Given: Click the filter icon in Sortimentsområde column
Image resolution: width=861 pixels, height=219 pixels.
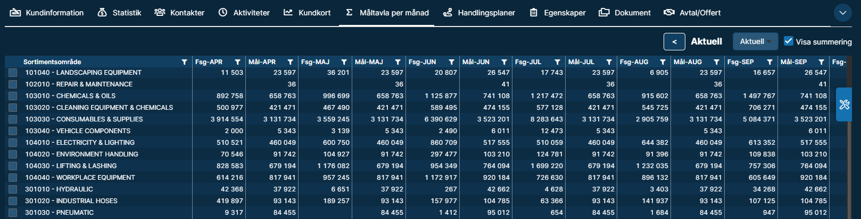Looking at the screenshot, I should click(x=185, y=62).
